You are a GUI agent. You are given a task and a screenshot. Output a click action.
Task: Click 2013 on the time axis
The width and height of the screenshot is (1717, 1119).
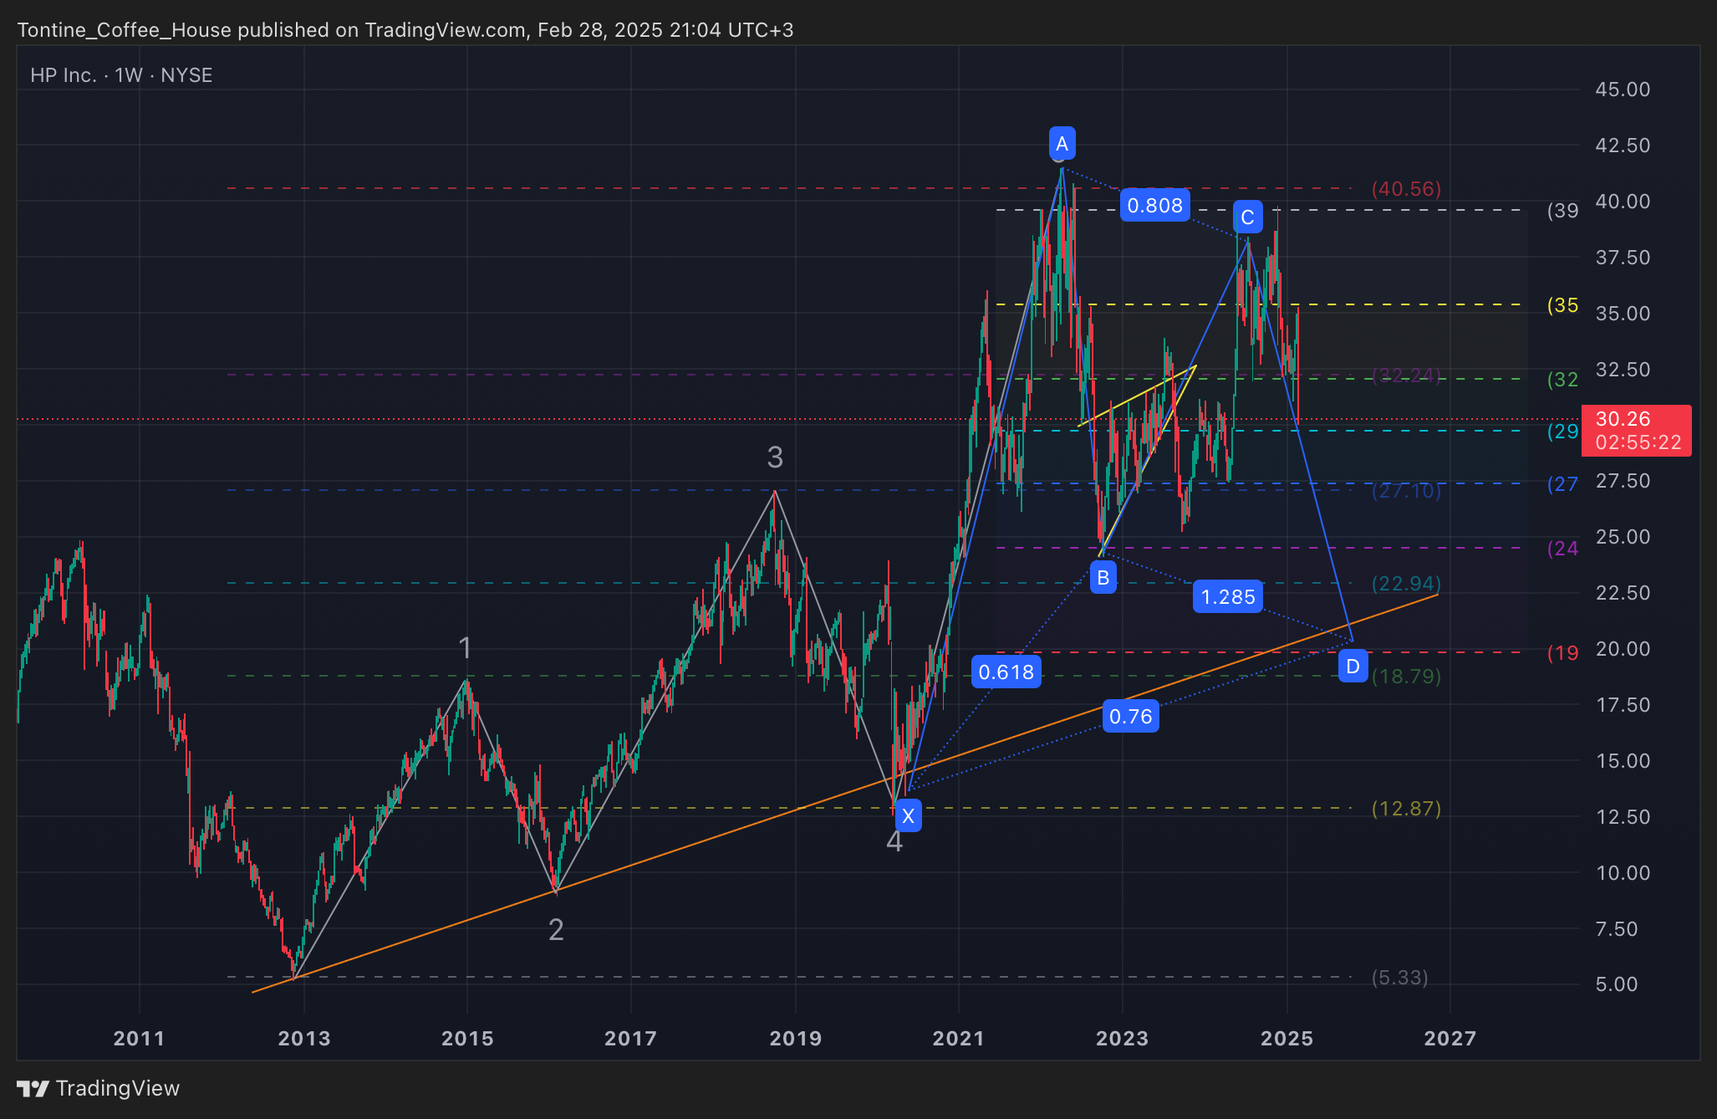click(304, 1039)
